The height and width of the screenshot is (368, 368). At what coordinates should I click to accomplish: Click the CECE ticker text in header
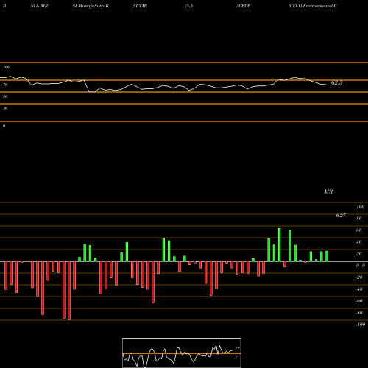point(244,6)
